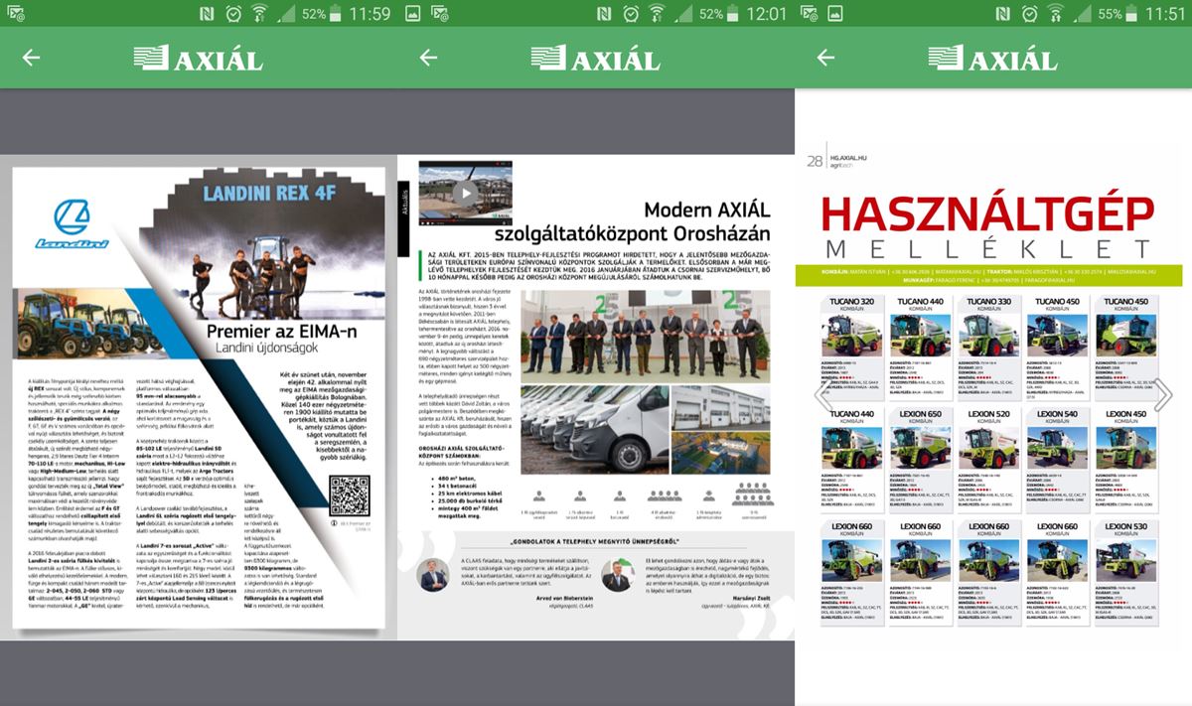The width and height of the screenshot is (1192, 706).
Task: Open the LEXION 530 combine listing
Action: [1124, 572]
